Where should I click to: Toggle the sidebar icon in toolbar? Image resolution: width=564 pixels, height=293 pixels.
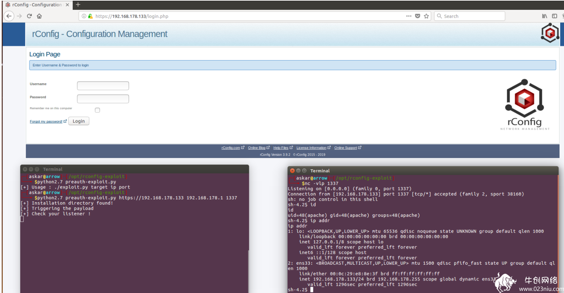pyautogui.click(x=555, y=16)
